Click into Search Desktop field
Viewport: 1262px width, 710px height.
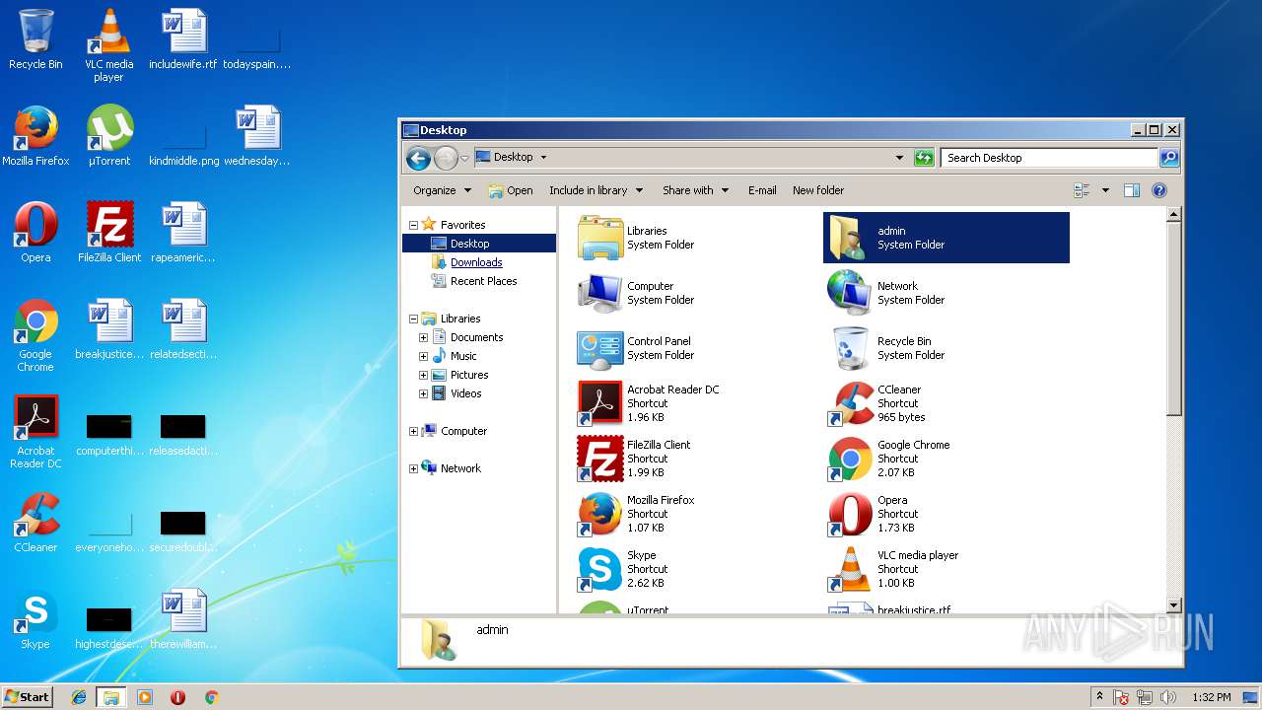pyautogui.click(x=1050, y=158)
